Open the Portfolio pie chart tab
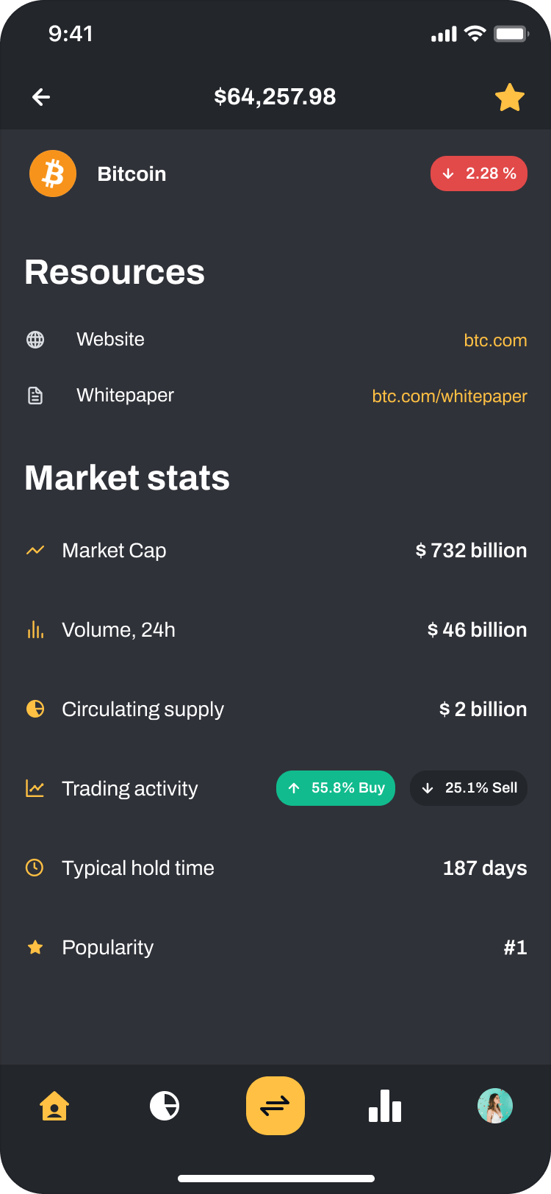Screen dimensions: 551x1194 [165, 1106]
